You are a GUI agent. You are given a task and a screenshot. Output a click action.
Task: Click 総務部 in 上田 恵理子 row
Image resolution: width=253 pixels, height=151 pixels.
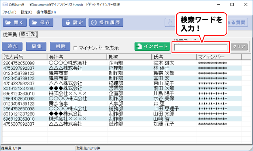(x=116, y=109)
